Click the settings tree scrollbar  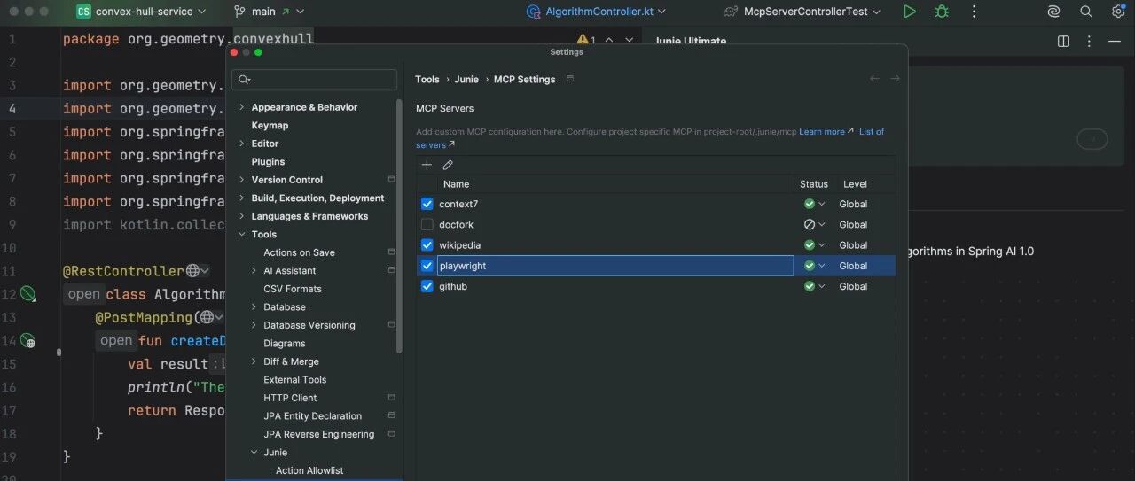[x=399, y=226]
